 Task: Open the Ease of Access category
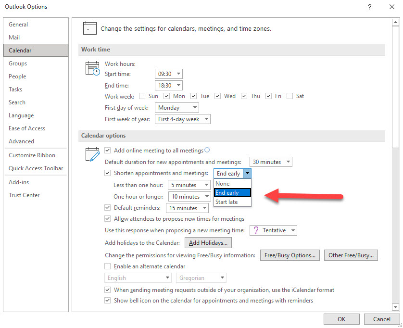tap(36, 128)
